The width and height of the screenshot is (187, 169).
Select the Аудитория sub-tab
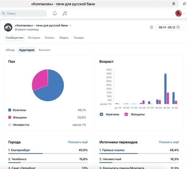pyautogui.click(x=27, y=50)
